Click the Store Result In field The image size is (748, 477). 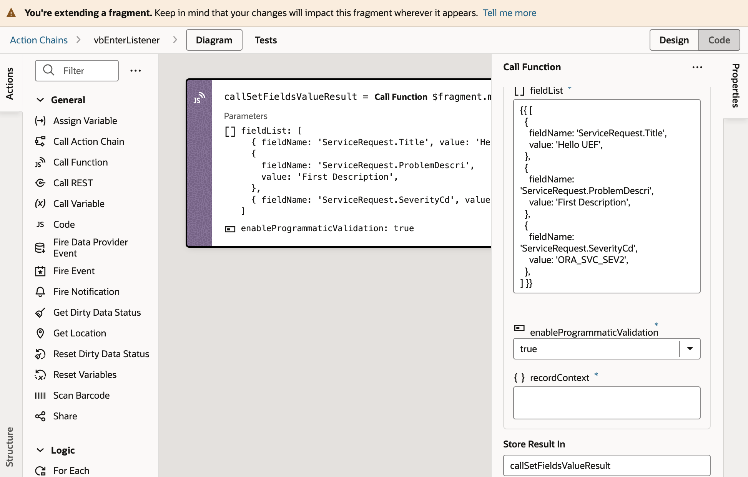(x=607, y=465)
